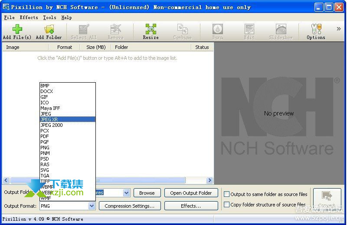Viewport: 347px width, 225px height.
Task: Open the Resize tool
Action: [x=151, y=32]
